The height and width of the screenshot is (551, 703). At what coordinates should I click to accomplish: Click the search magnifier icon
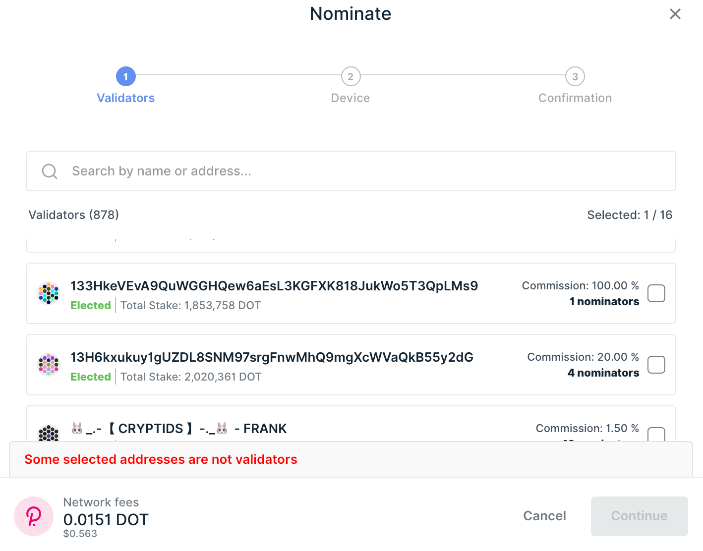(49, 171)
